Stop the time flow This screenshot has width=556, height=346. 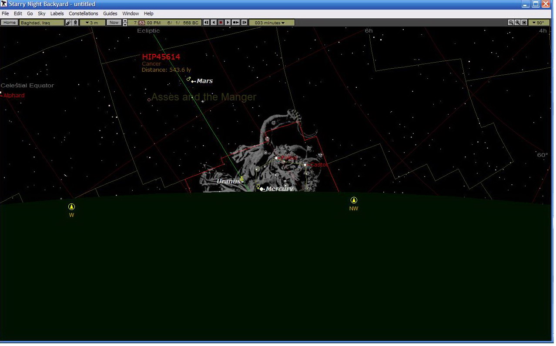tap(221, 23)
